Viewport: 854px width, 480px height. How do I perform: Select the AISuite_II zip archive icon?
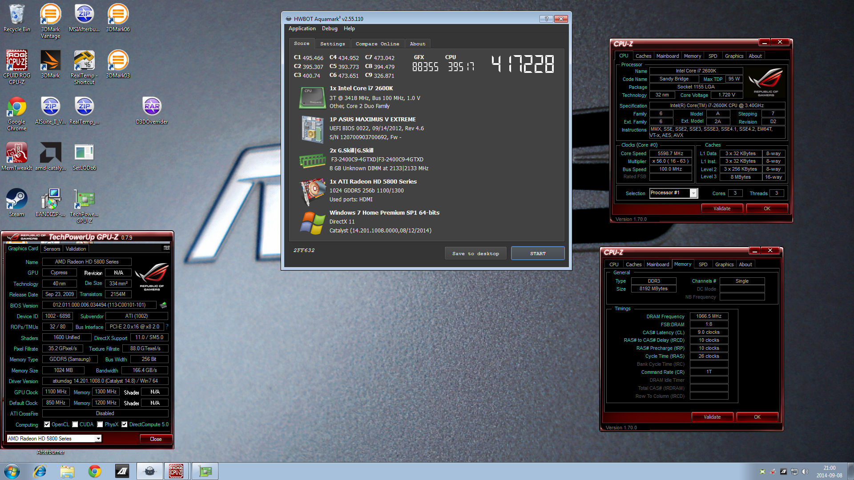[51, 110]
